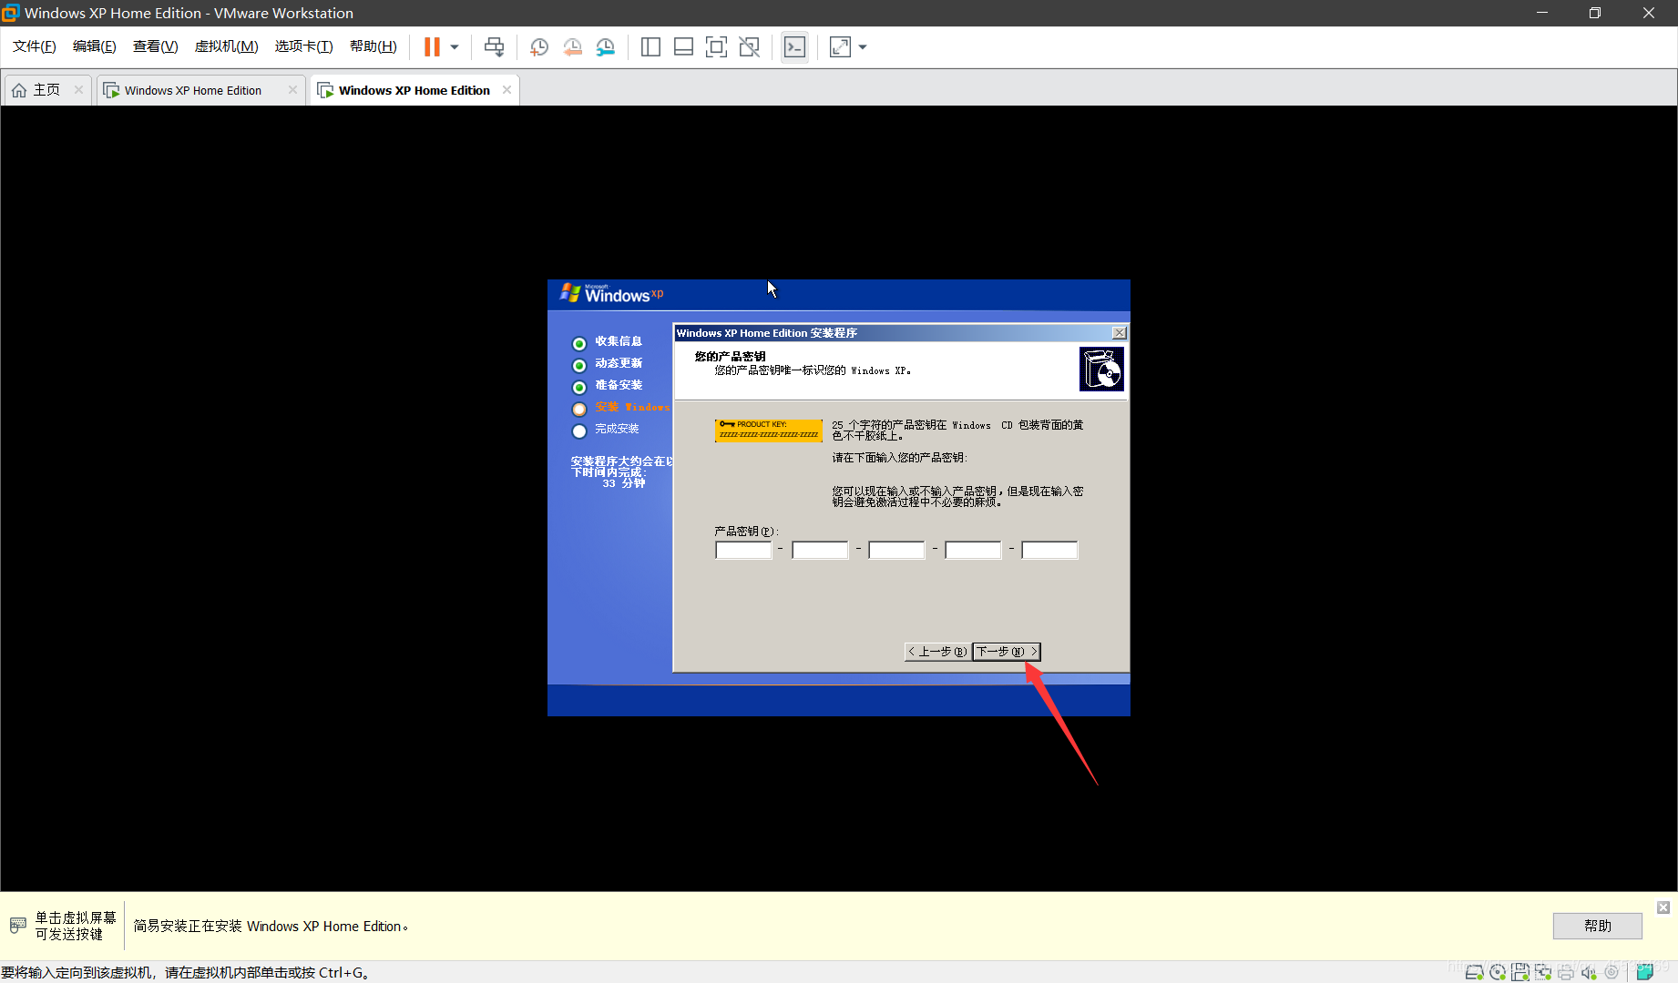Open the snapshot manager

[606, 46]
